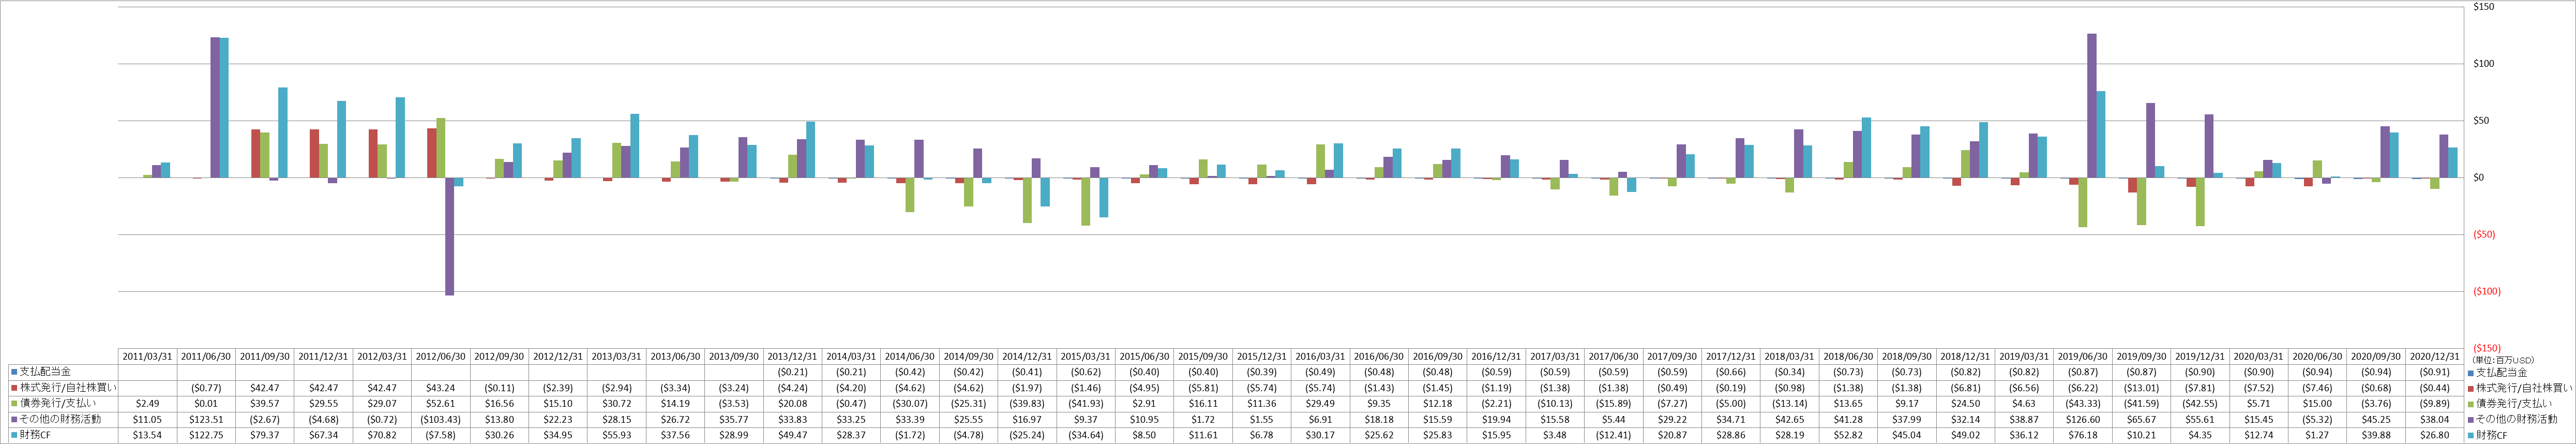Click the $79.37 cell
Image resolution: width=2576 pixels, height=444 pixels.
point(265,436)
